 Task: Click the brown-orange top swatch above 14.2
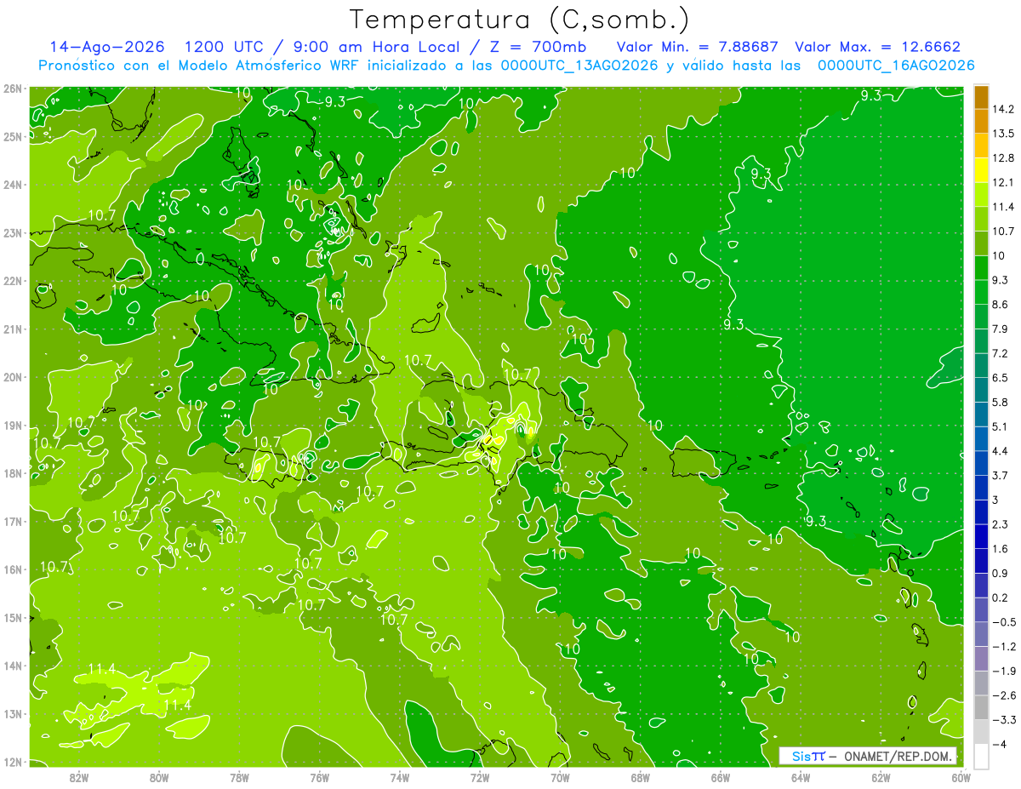[x=980, y=97]
